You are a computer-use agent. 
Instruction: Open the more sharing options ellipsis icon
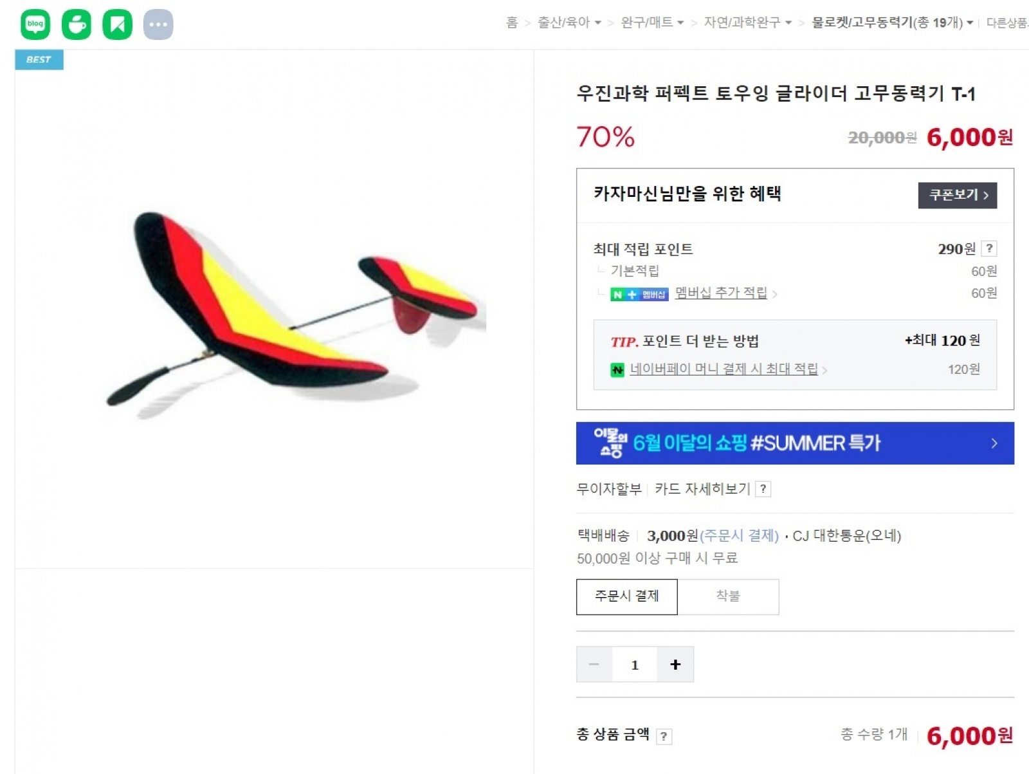(x=158, y=24)
